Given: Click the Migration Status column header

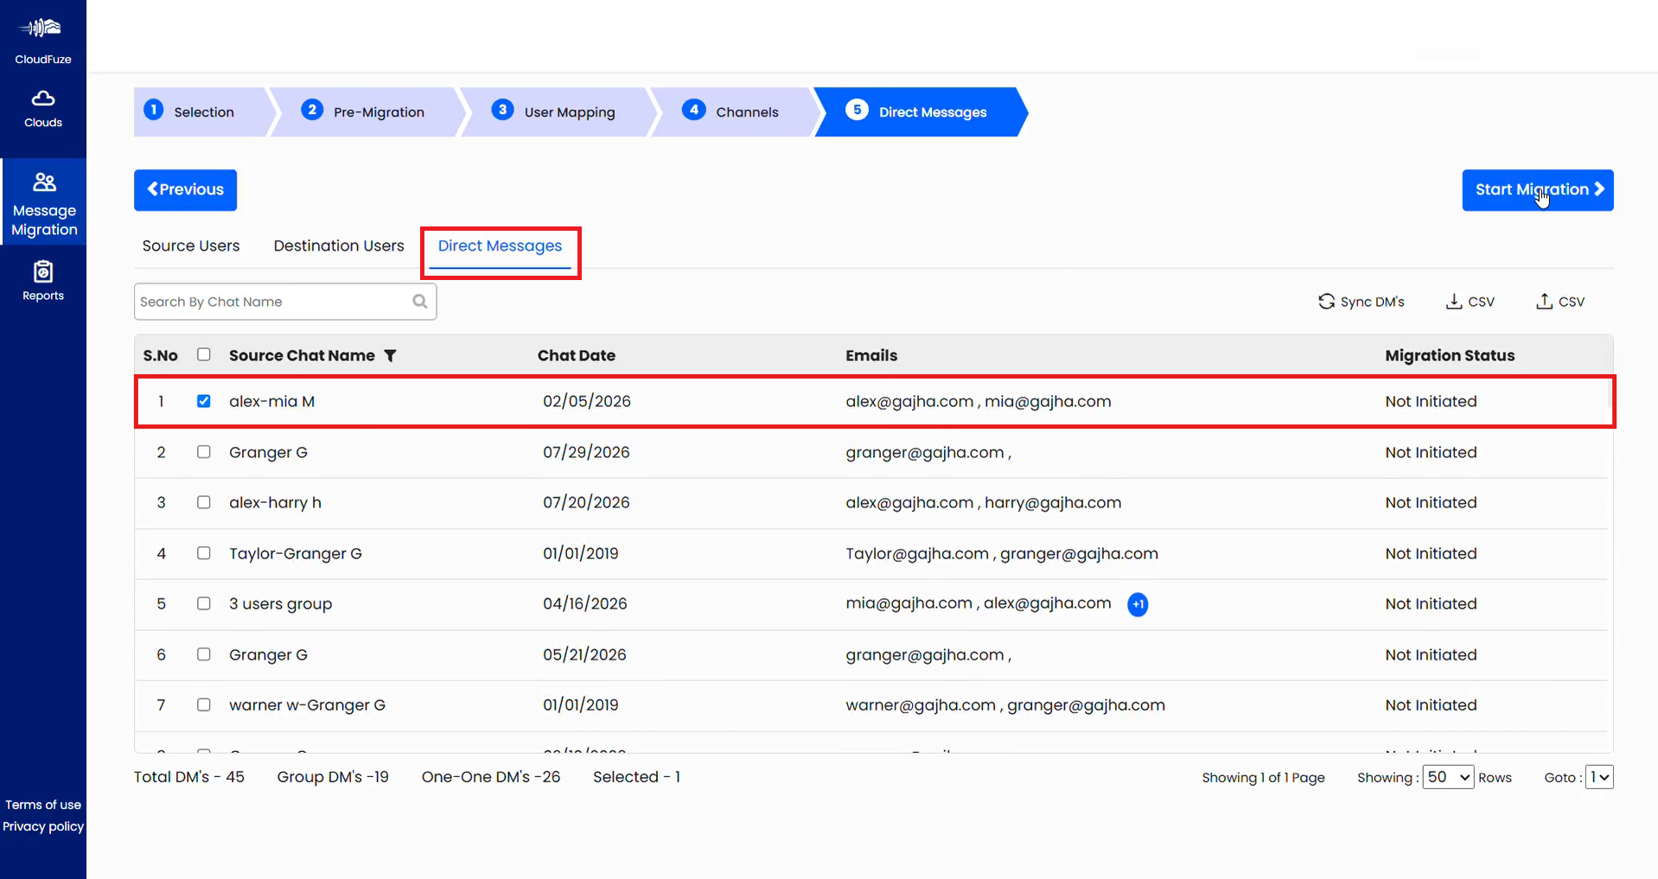Looking at the screenshot, I should (1450, 355).
